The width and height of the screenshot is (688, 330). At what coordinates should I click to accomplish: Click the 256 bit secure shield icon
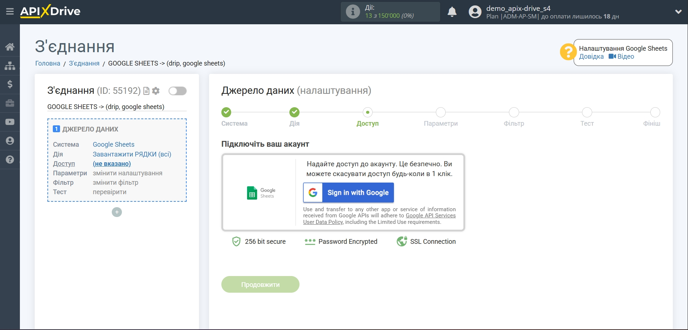pos(236,242)
